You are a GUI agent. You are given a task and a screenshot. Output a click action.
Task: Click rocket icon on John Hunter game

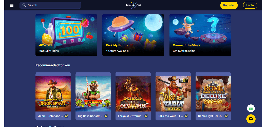[66, 116]
